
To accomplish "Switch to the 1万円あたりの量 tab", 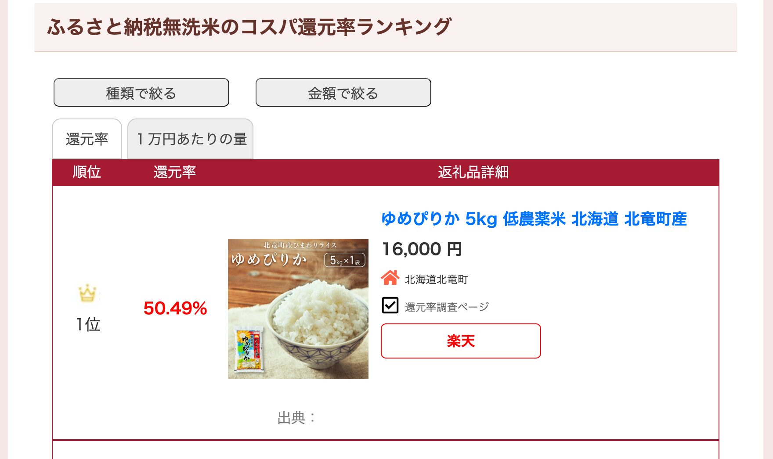I will 190,138.
